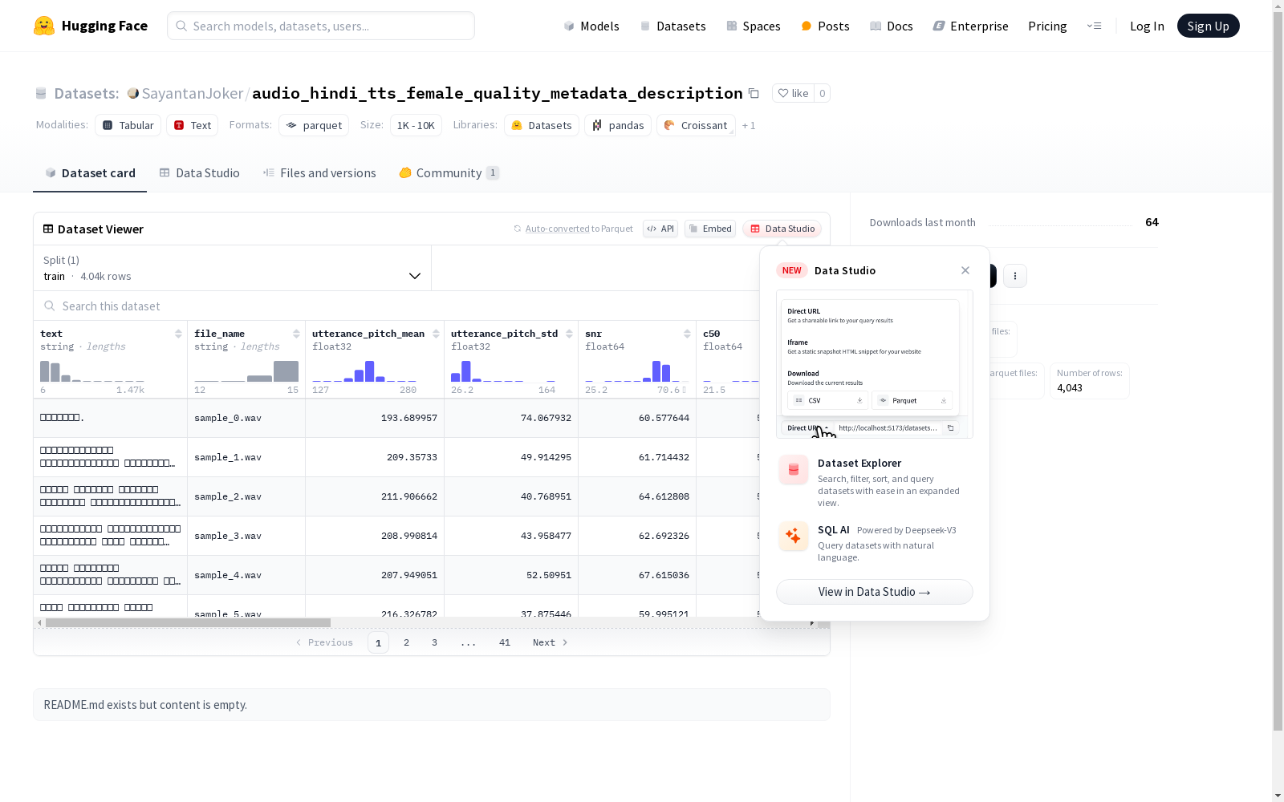Click the table's left scroll arrow

click(39, 622)
